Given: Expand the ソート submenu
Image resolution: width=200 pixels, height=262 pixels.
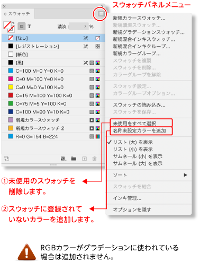Looking at the screenshot, I should [149, 175].
